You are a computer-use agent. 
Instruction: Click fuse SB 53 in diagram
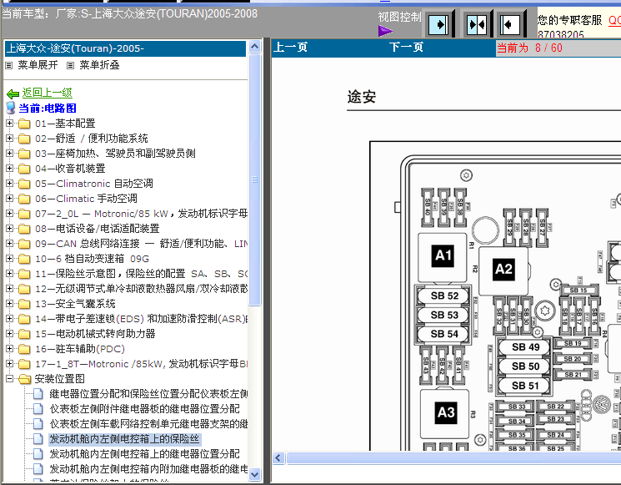444,315
